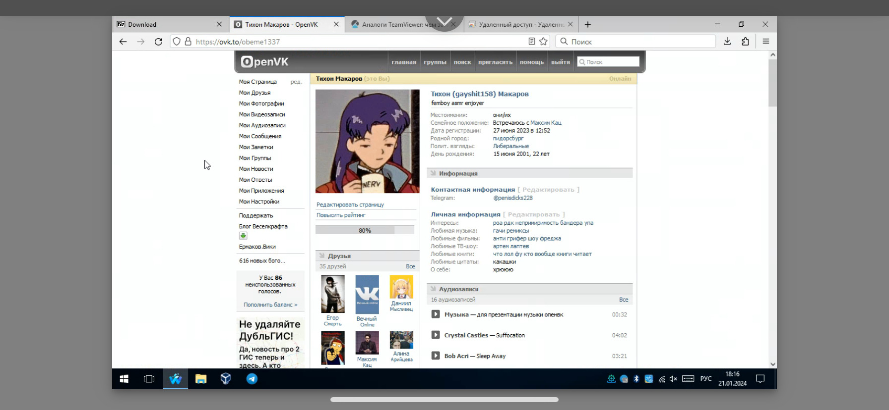Viewport: 889px width, 410px height.
Task: Close the Тихон Макаров - OpenVK tab
Action: (x=336, y=24)
